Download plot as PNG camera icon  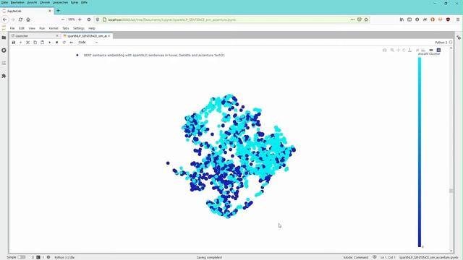pos(384,50)
